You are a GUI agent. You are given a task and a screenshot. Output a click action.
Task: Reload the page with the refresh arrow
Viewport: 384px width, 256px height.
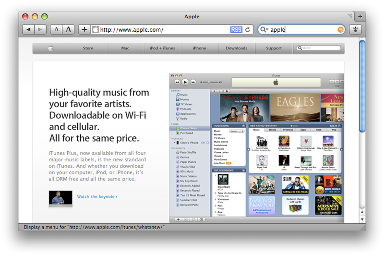248,30
